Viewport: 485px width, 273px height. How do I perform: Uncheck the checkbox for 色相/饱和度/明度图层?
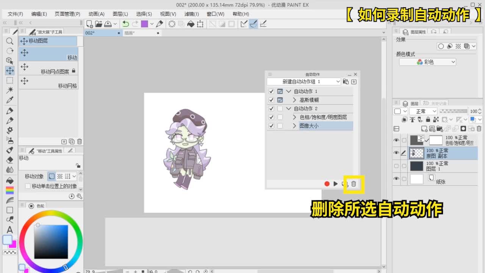pos(271,117)
